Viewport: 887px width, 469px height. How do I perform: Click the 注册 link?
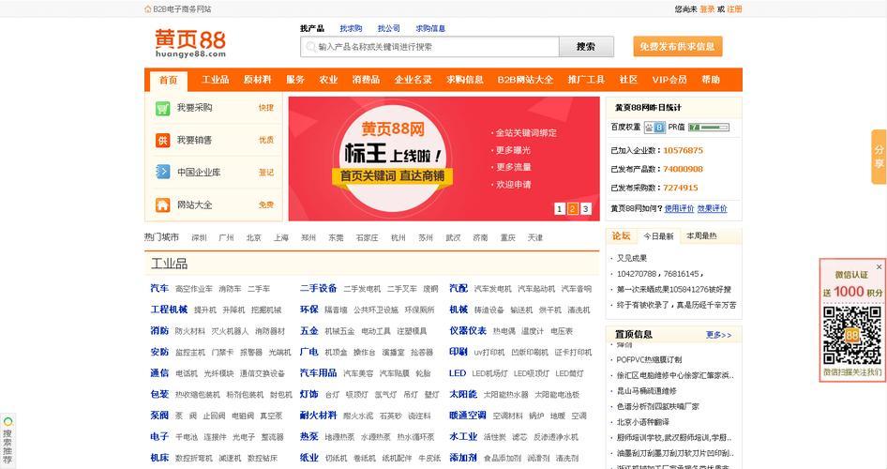pos(734,9)
